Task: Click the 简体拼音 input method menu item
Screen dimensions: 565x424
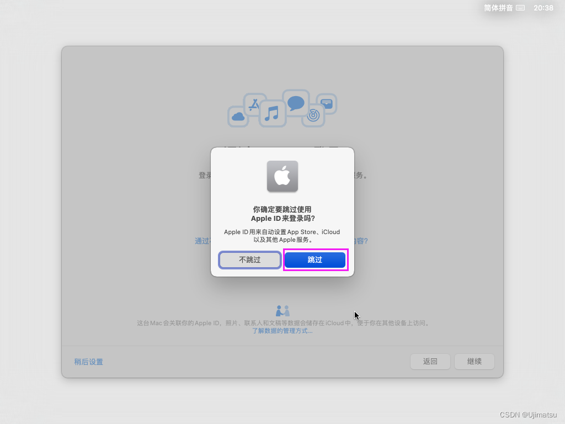Action: point(498,8)
